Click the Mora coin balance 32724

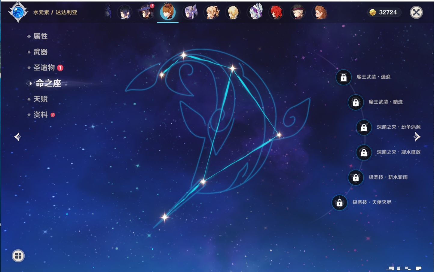(x=384, y=12)
